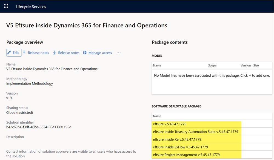Click the contact information notice text
Screen dimensions: 274x160
pyautogui.click(x=71, y=154)
